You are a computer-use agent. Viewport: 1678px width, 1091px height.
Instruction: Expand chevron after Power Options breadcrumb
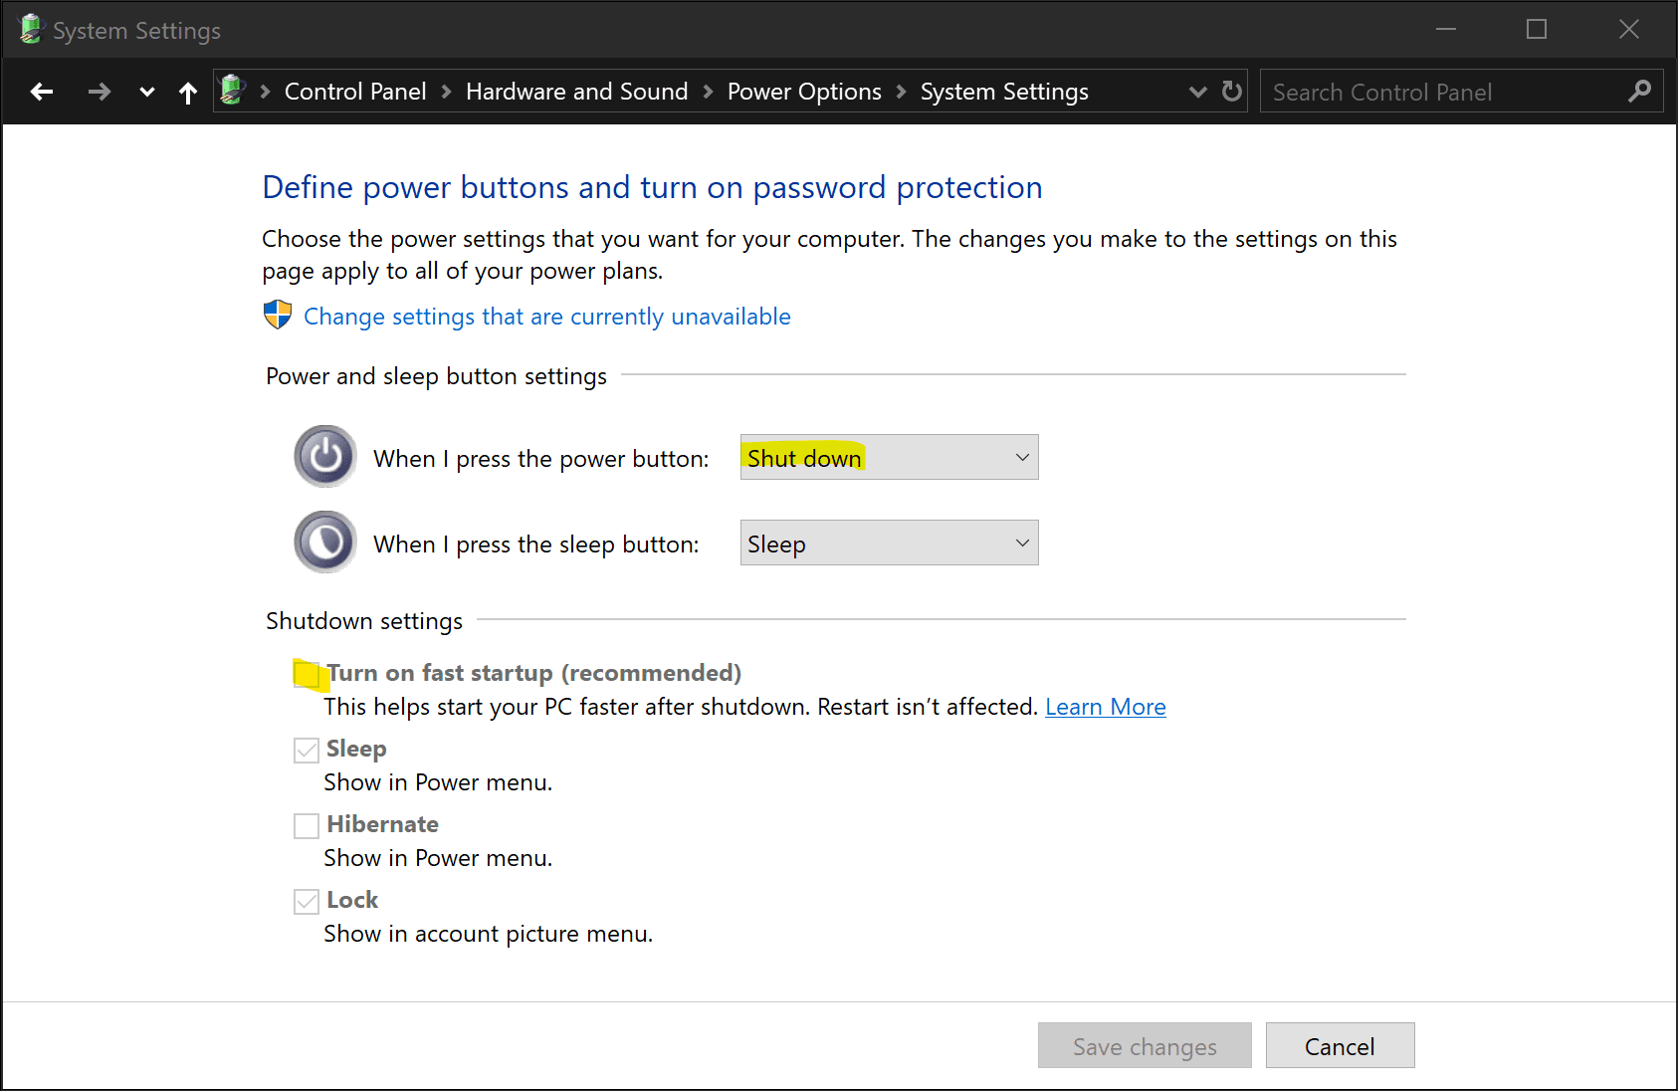(x=902, y=93)
